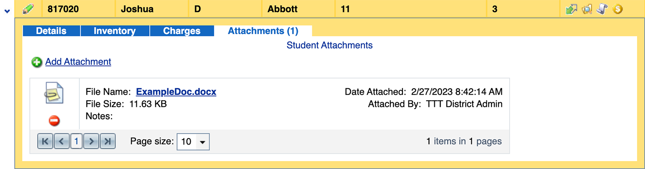645x169 pixels.
Task: Open the ExampleDoc.docx file link
Action: (x=176, y=92)
